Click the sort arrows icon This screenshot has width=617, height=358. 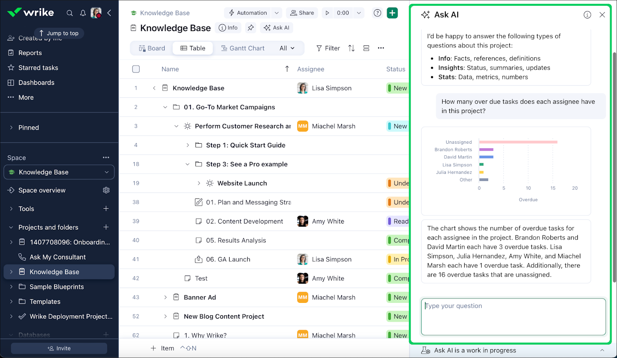click(x=351, y=48)
